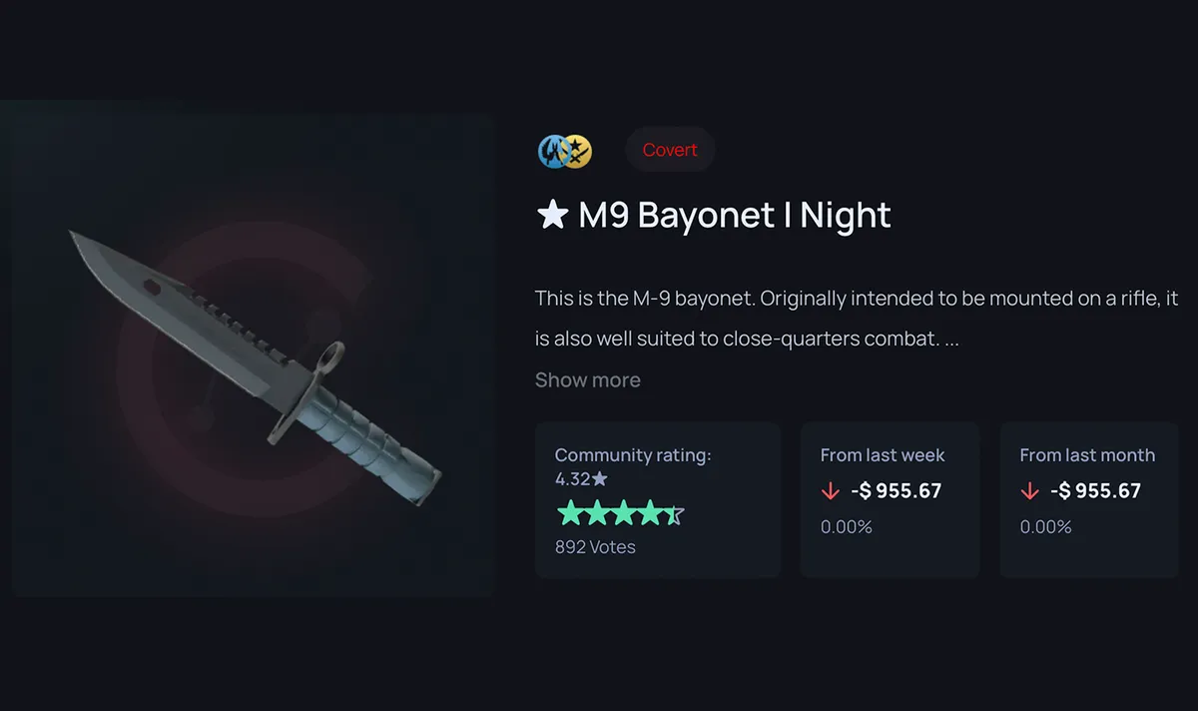Click the white star beside M9 Bayonet title
The height and width of the screenshot is (711, 1198).
(552, 214)
